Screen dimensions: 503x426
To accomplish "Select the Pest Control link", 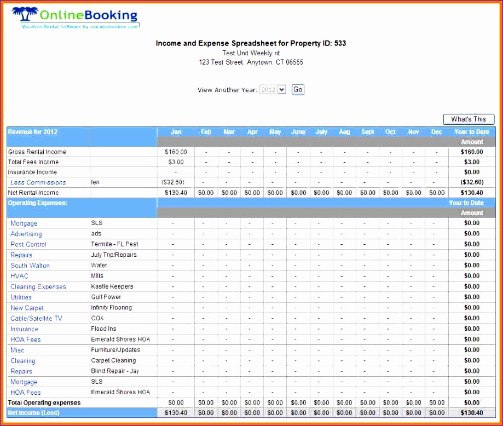I will tap(27, 244).
